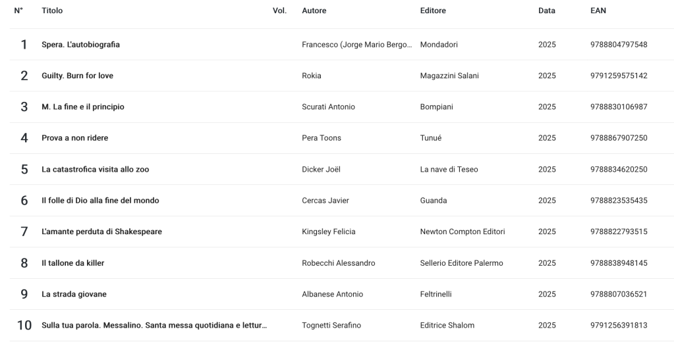Screen dimensions: 674x344
Task: Open 'Il folle di Dio alla fine del mondo'
Action: [x=100, y=201]
